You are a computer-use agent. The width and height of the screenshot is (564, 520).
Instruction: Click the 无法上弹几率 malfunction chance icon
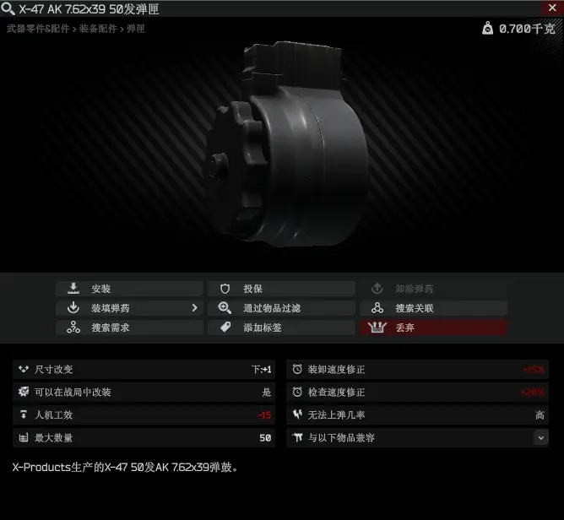pos(297,414)
